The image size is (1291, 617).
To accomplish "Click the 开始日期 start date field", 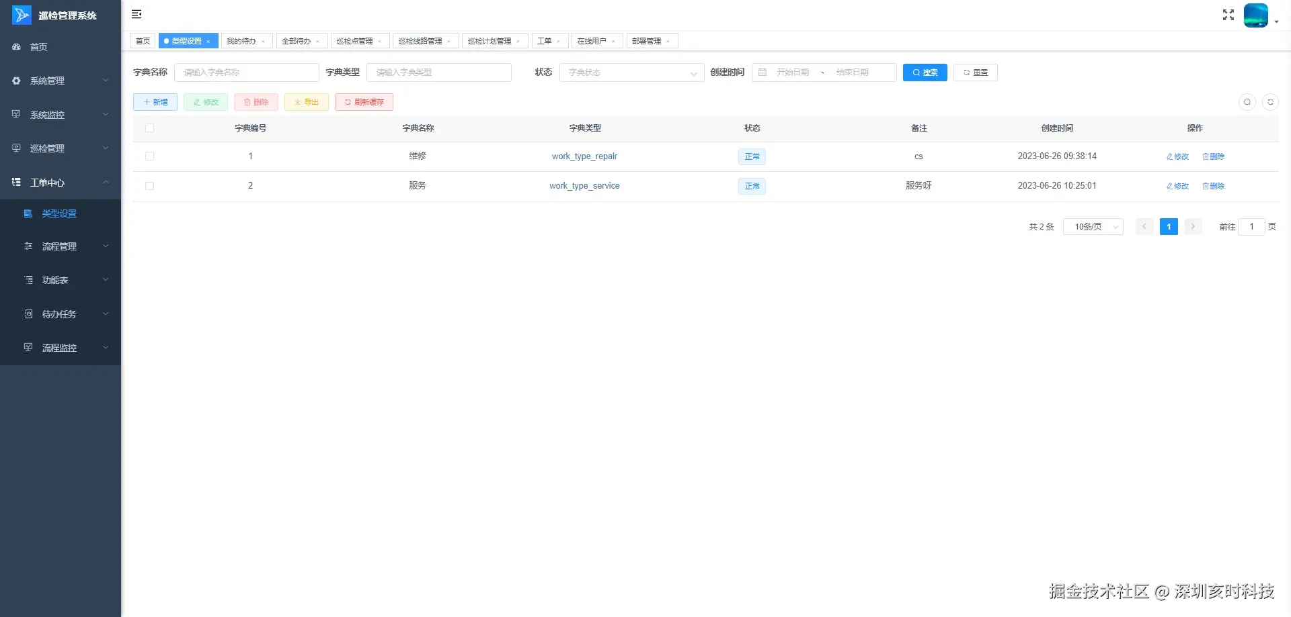I will click(x=793, y=73).
